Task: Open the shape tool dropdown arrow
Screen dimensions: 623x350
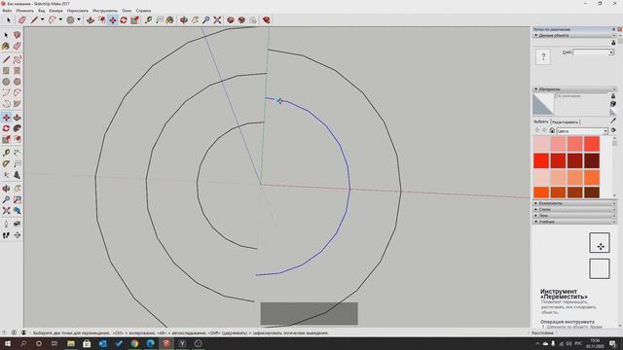Action: coord(79,19)
